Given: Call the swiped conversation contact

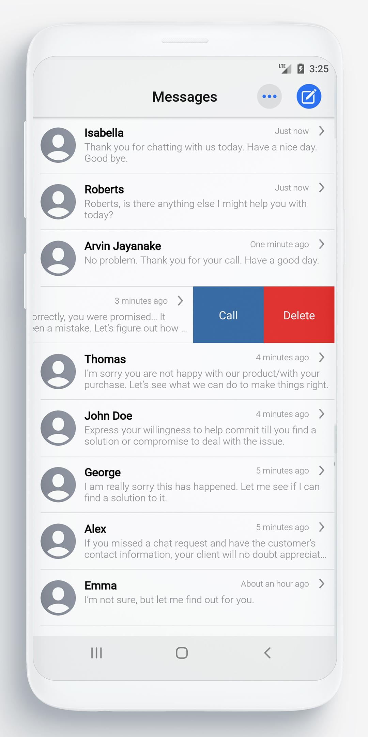Looking at the screenshot, I should tap(228, 315).
